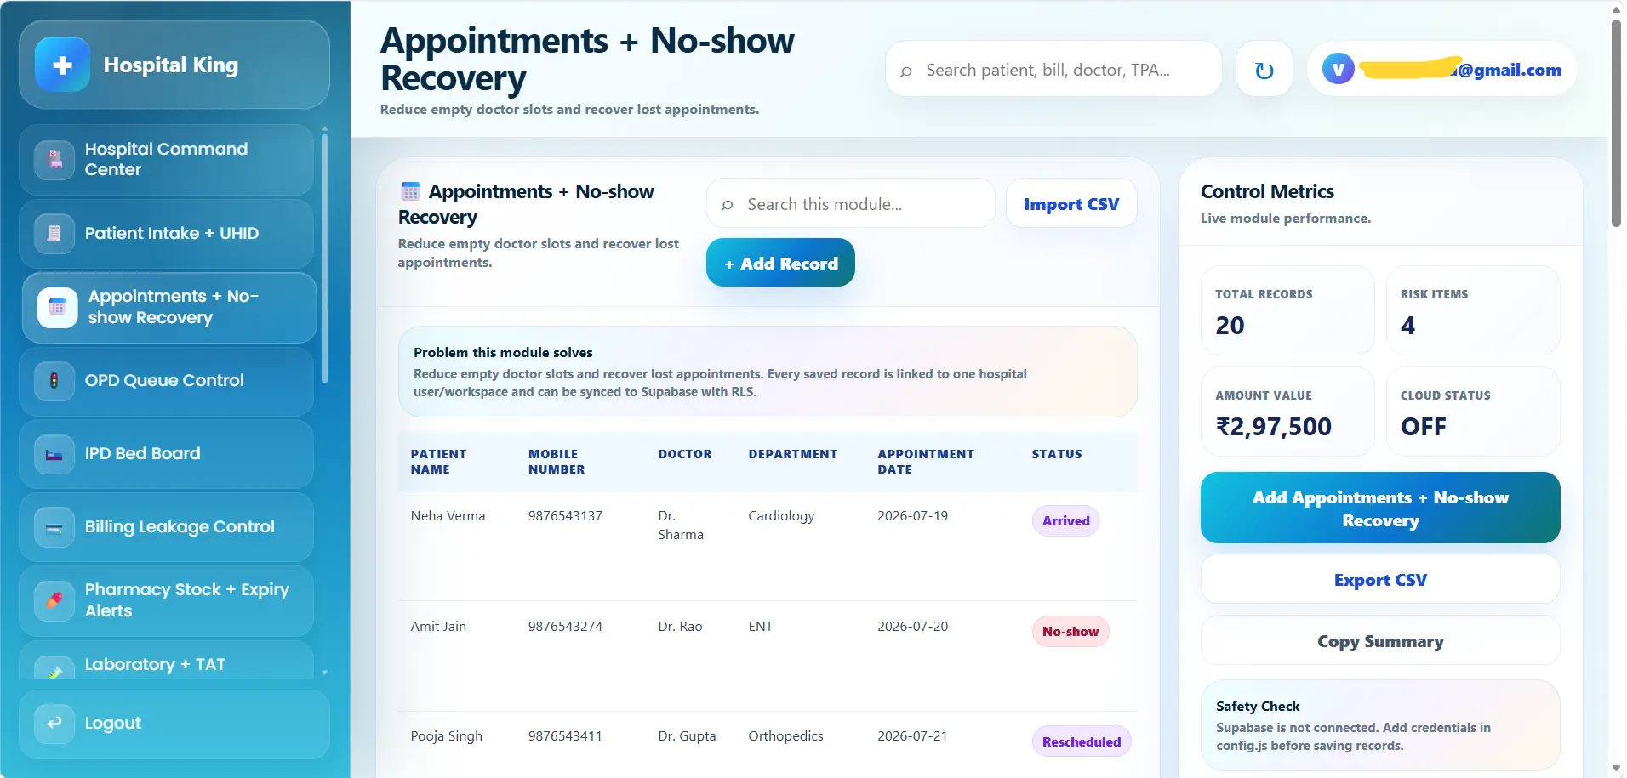
Task: Click the magnifier icon in module search
Action: pos(728,205)
